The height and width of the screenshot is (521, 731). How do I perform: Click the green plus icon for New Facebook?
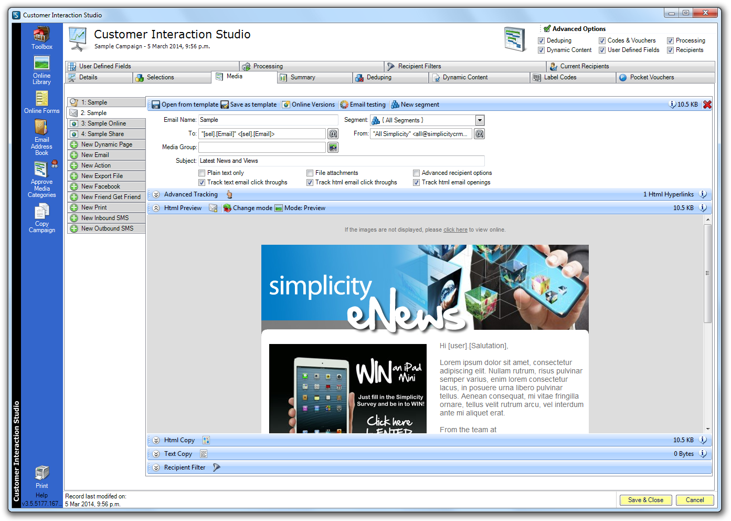coord(74,186)
